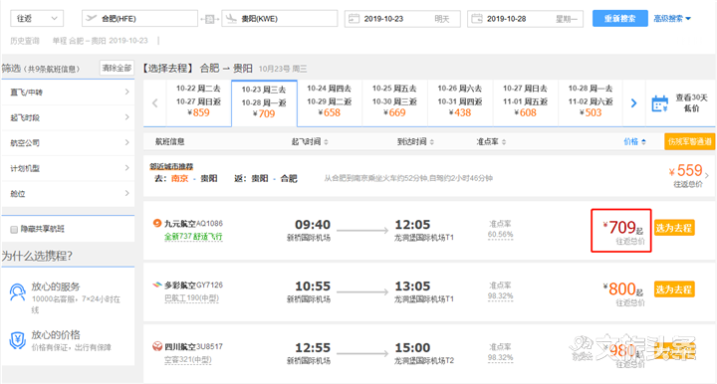Expand the 舱位 filter
Viewport: 717px width, 384px height.
pyautogui.click(x=68, y=194)
